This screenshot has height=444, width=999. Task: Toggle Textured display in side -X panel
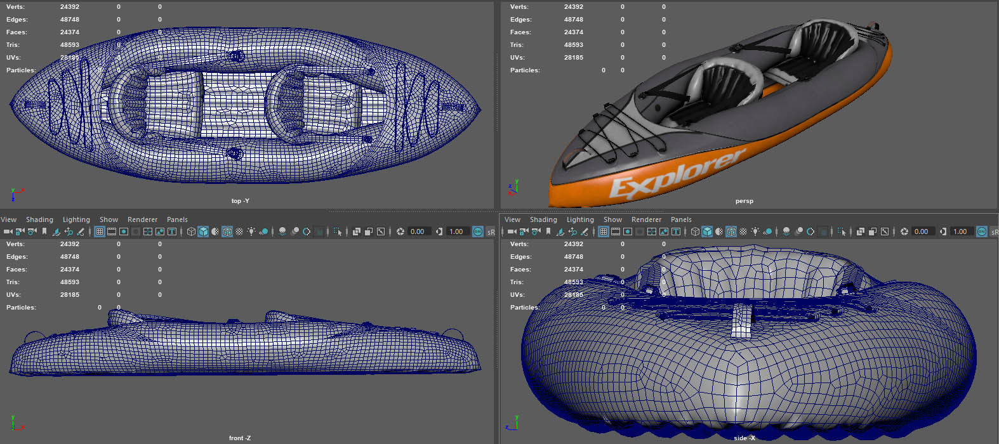[743, 232]
